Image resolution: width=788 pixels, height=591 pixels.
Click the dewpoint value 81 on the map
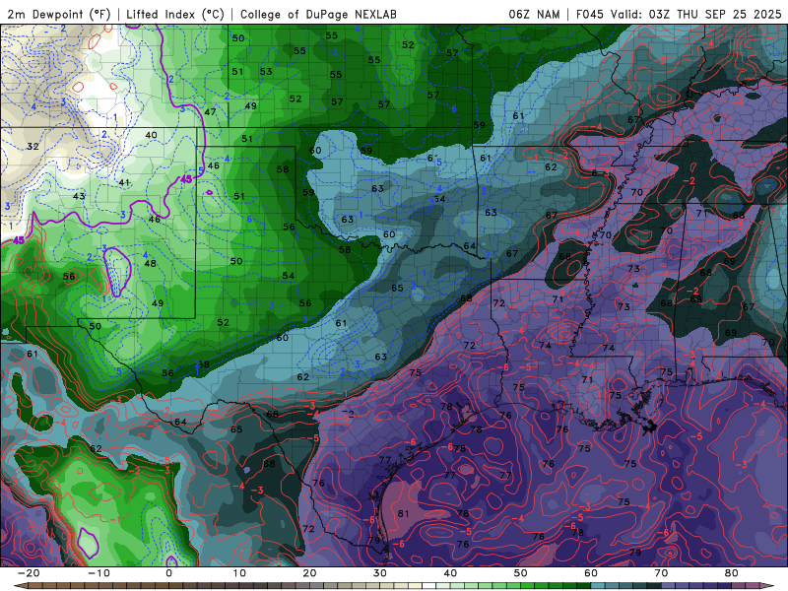pyautogui.click(x=403, y=513)
